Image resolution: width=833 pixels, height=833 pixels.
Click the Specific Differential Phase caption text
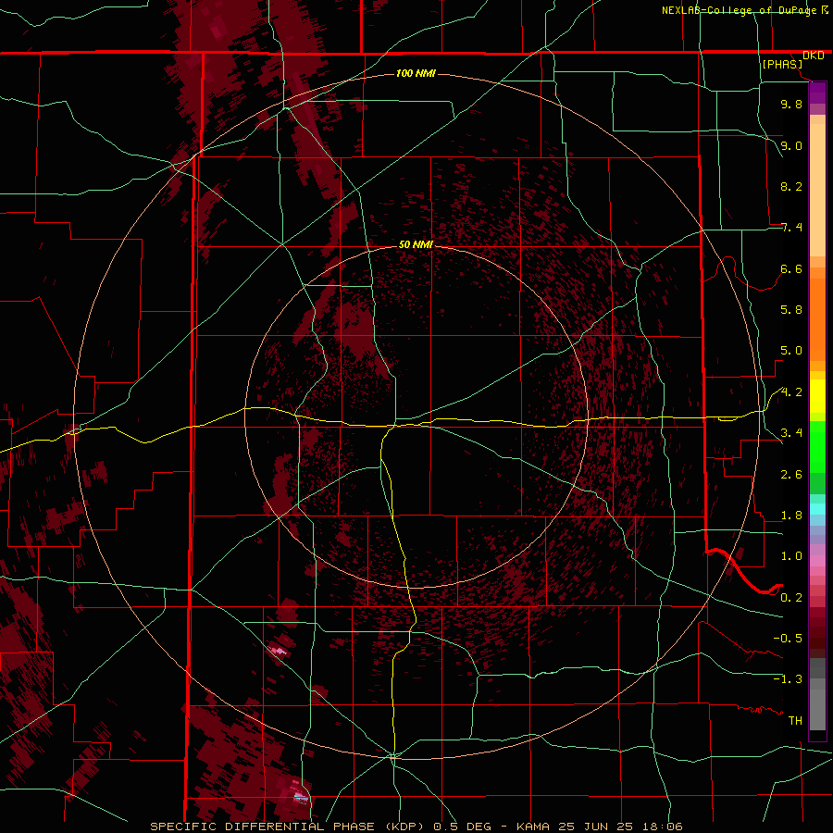[416, 827]
